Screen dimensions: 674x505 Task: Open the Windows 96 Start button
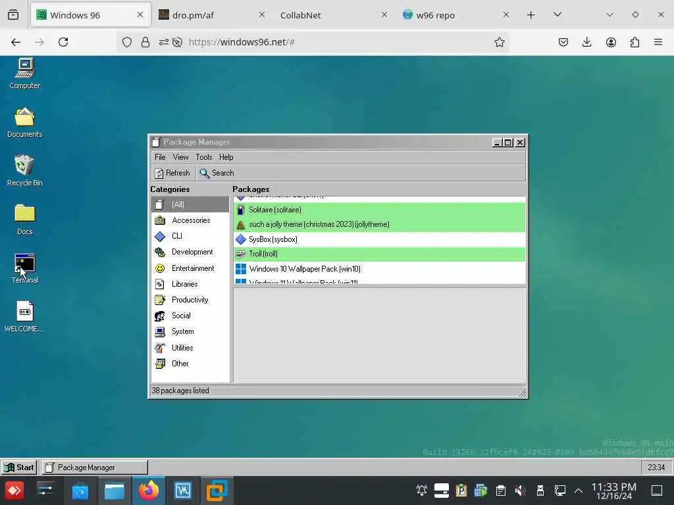pos(19,468)
